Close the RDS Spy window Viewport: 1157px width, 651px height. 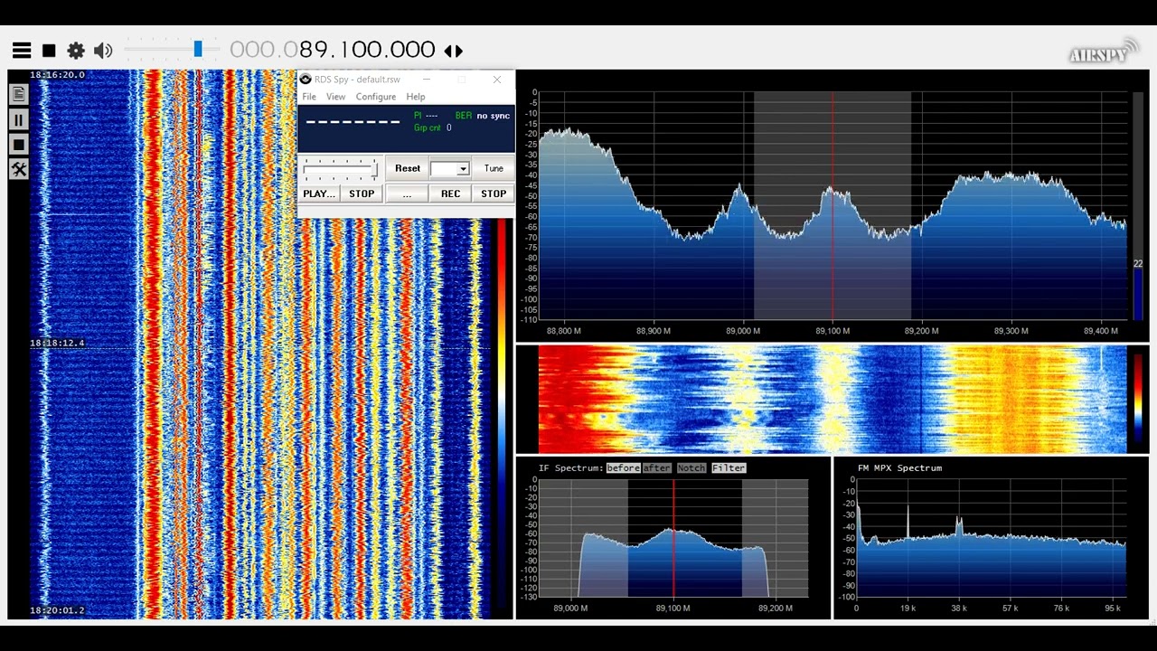coord(496,80)
